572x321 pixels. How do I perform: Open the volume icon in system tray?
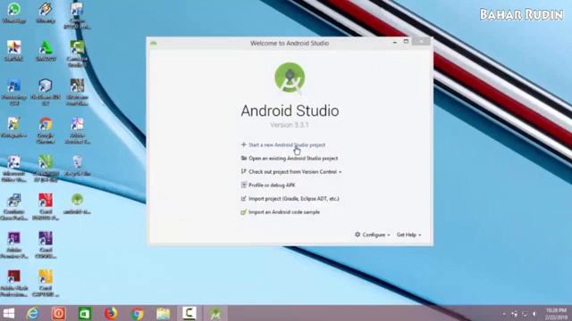point(534,314)
